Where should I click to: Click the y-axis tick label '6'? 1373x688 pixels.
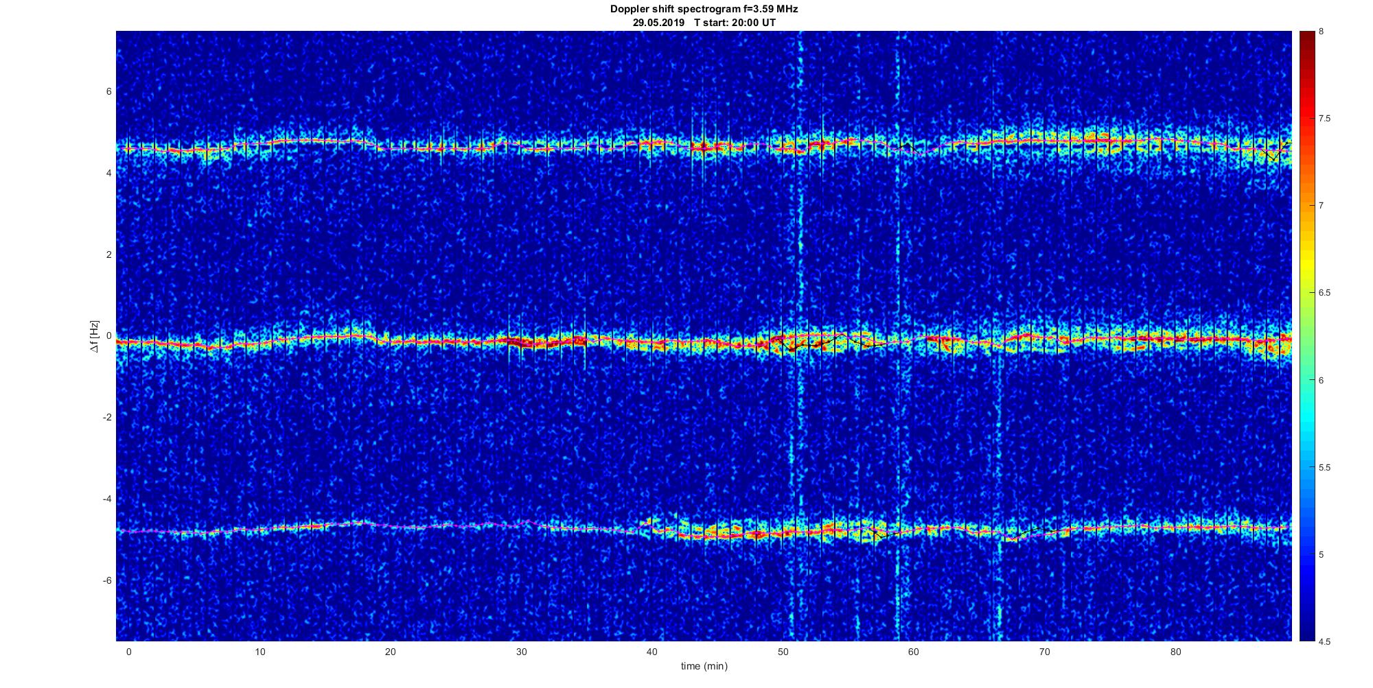109,91
